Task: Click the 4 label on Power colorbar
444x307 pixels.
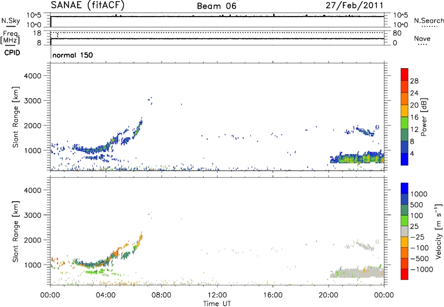Action: pos(412,153)
